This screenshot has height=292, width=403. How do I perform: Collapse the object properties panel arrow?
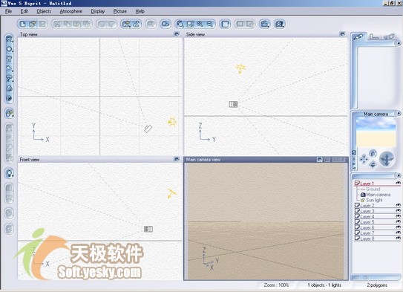tap(398, 43)
